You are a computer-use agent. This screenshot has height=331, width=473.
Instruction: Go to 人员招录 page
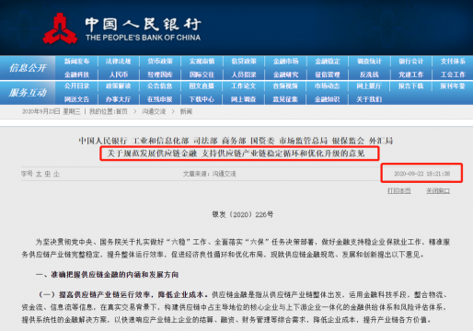[244, 74]
